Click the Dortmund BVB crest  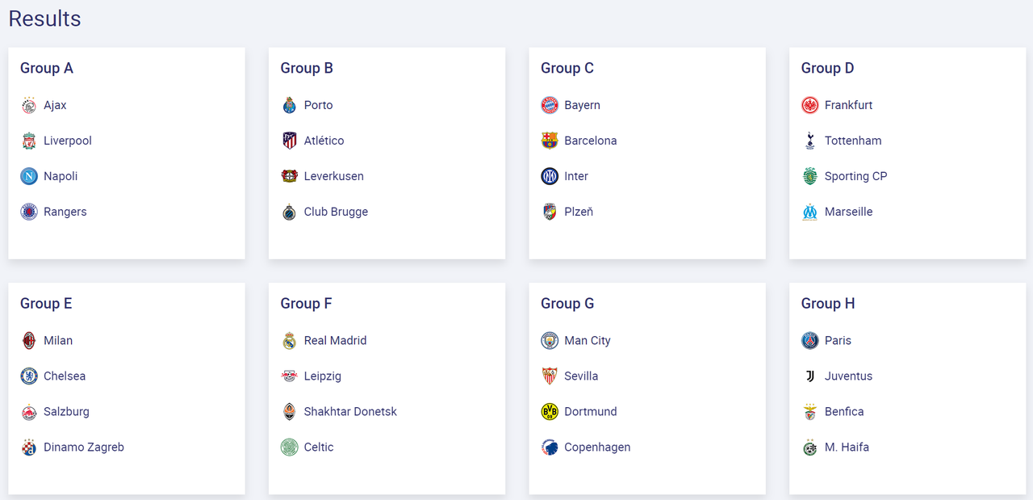pos(550,411)
